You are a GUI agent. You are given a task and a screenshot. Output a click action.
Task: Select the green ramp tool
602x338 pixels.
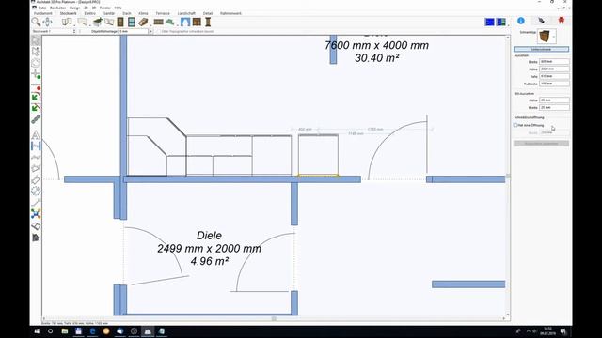169,22
